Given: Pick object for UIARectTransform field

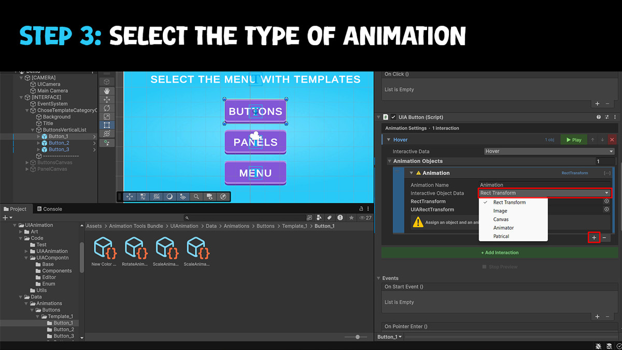Looking at the screenshot, I should tap(606, 209).
